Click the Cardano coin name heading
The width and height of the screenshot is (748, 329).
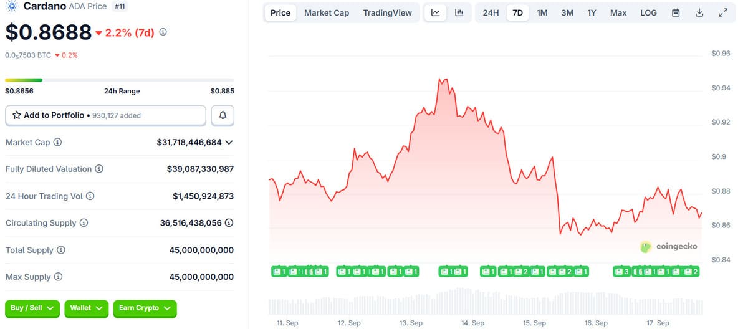[x=44, y=6]
